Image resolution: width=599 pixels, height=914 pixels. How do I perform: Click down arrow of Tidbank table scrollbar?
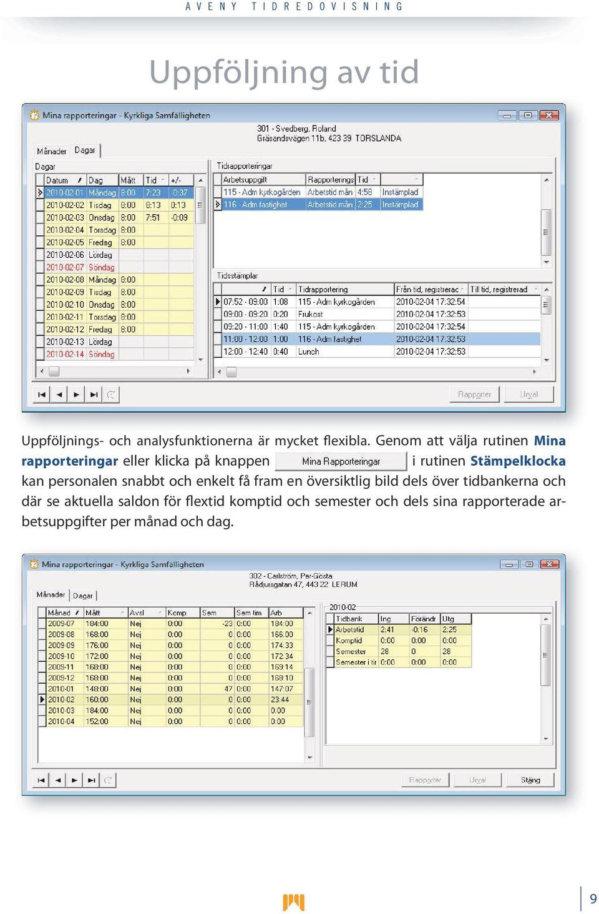(545, 739)
